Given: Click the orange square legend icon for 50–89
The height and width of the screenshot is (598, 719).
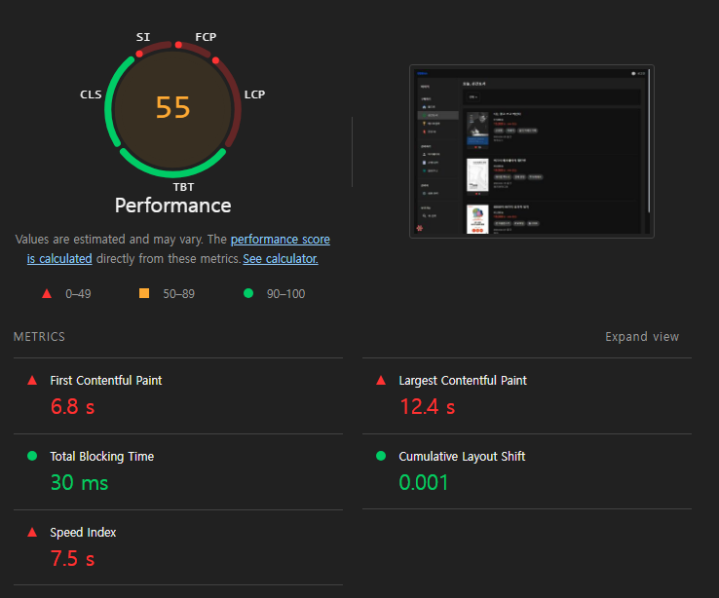Looking at the screenshot, I should 144,293.
